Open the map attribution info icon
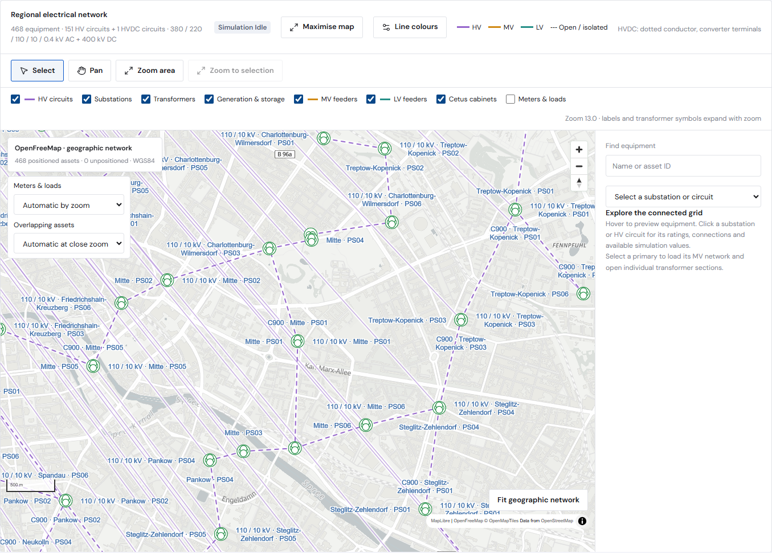This screenshot has width=772, height=553. click(582, 521)
